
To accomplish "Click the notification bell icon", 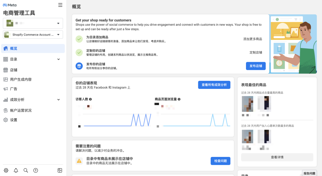I will pos(16,170).
